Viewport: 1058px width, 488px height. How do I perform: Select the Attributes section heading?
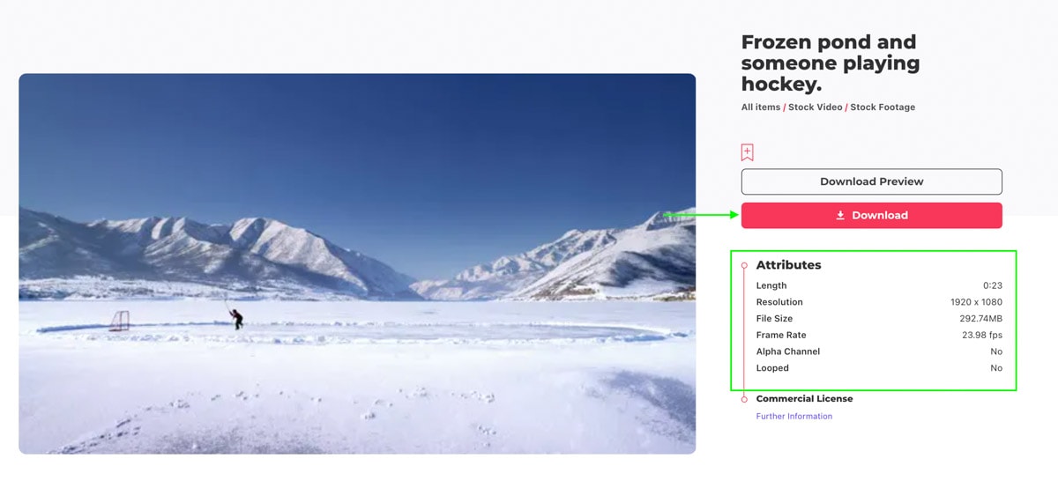pos(788,265)
